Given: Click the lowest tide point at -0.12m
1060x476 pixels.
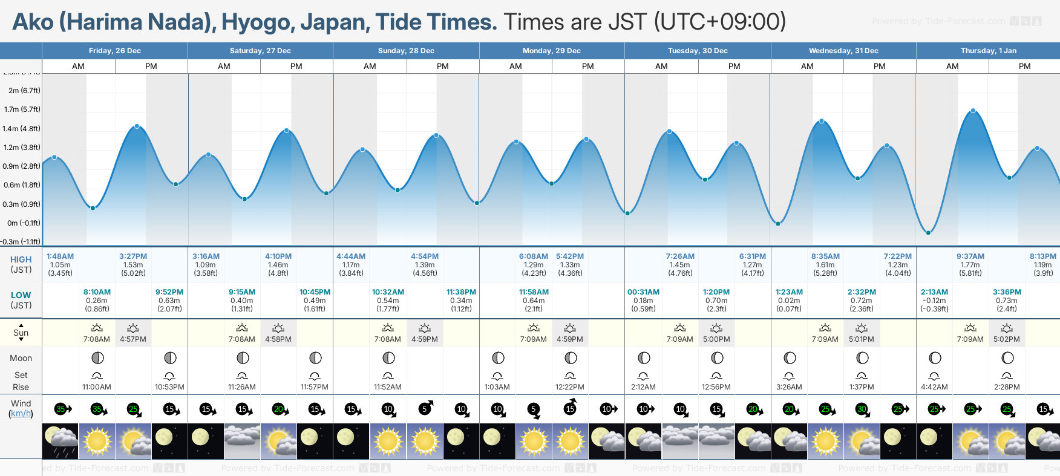Looking at the screenshot, I should tap(928, 232).
